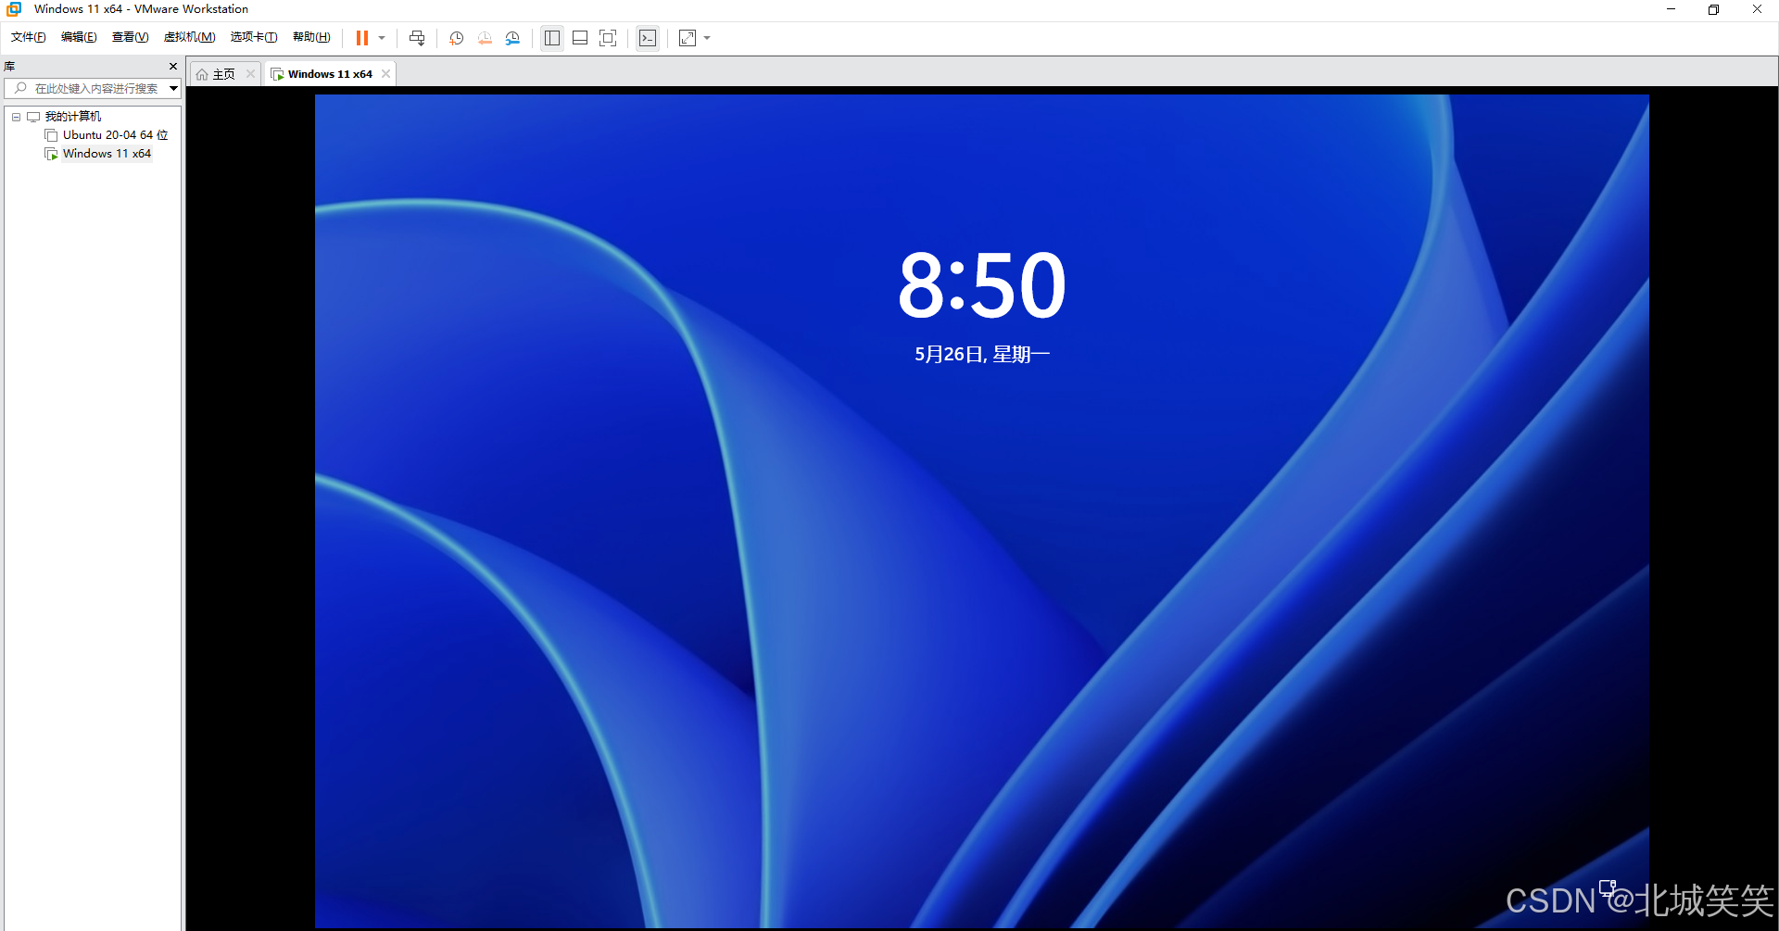Collapse the 我的计算机 tree node
This screenshot has width=1779, height=931.
click(x=16, y=117)
